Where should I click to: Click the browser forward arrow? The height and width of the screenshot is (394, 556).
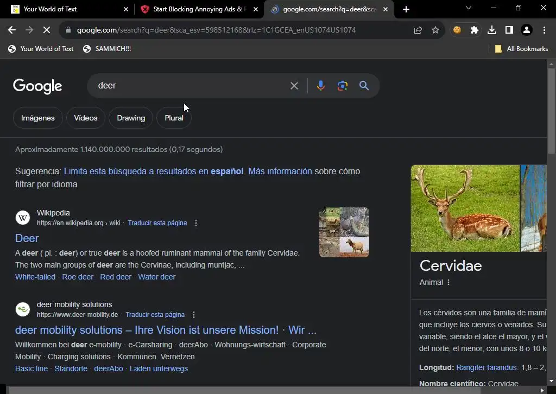[x=29, y=30]
